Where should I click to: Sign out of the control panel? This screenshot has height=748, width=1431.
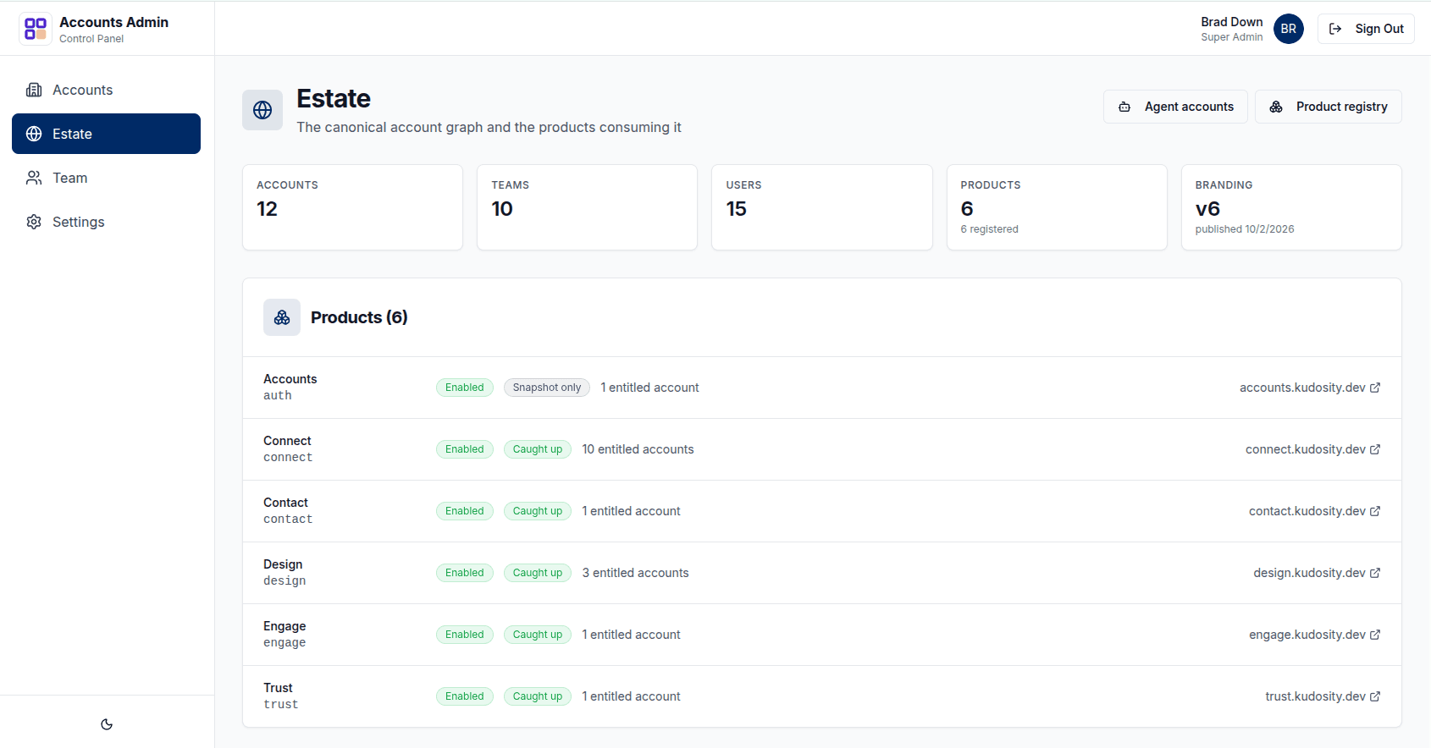[x=1366, y=29]
